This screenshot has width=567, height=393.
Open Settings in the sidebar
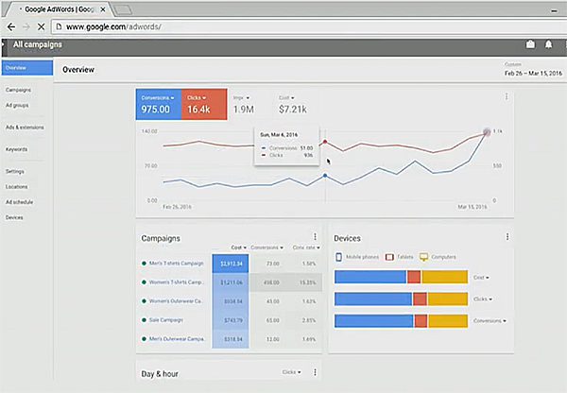tap(15, 171)
